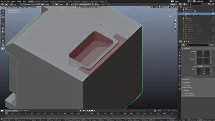The width and height of the screenshot is (215, 121).
Task: Select solid viewport shading mode
Action: coord(169,7)
